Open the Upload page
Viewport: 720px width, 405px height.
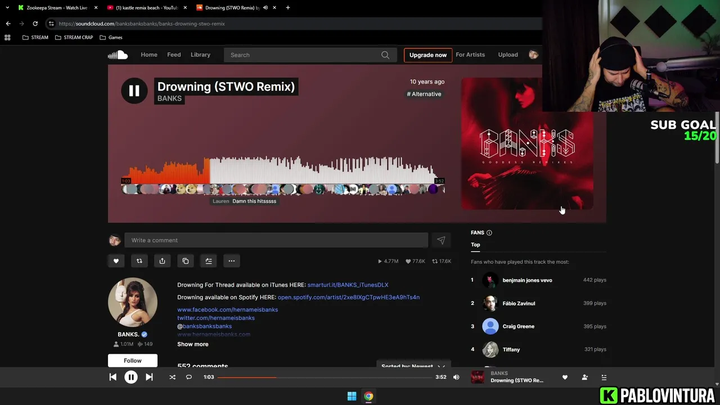tap(508, 55)
